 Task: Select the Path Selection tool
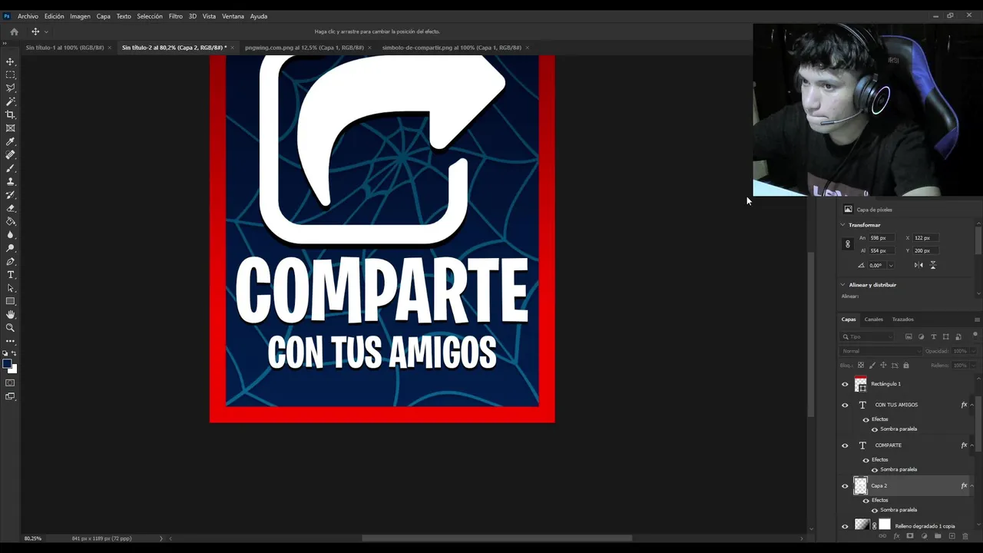tap(10, 288)
